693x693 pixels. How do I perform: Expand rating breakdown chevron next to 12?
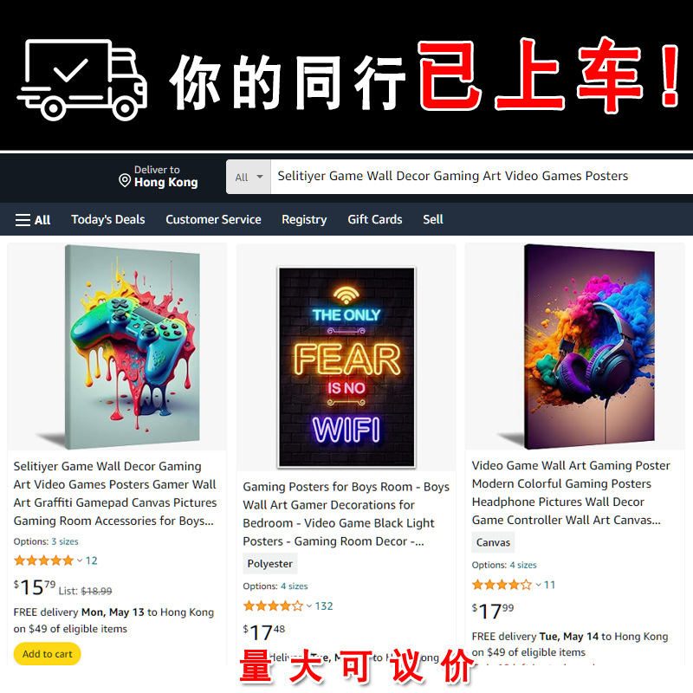80,560
